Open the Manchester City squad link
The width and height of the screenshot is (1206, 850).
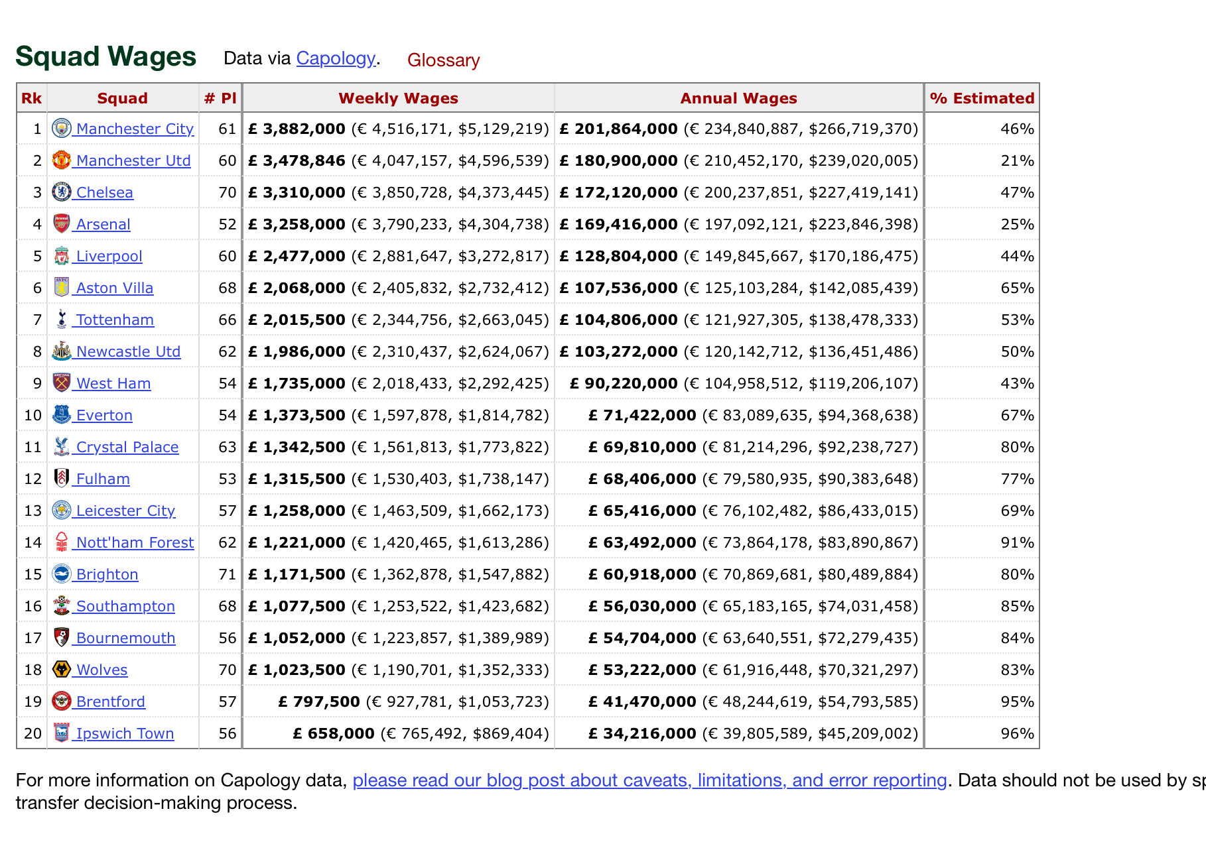coord(135,129)
